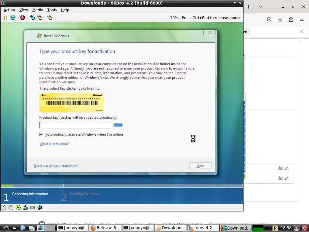This screenshot has width=309, height=232.
Task: Open Firefox extensions puzzle icon
Action: click(x=291, y=19)
